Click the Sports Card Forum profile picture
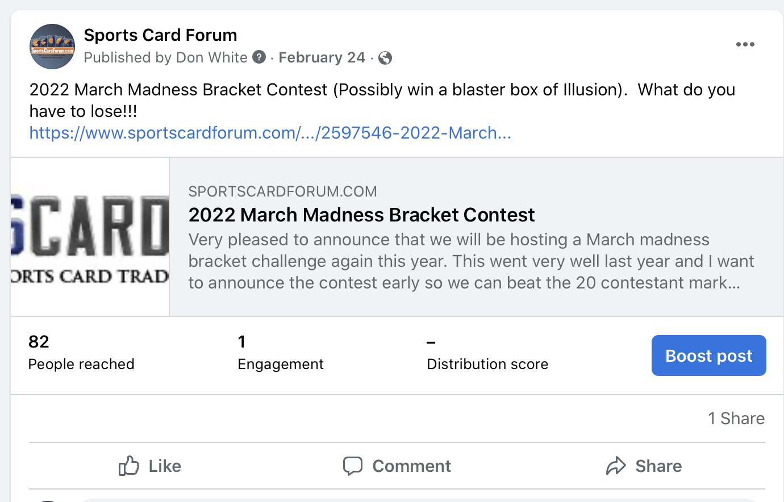 52,47
